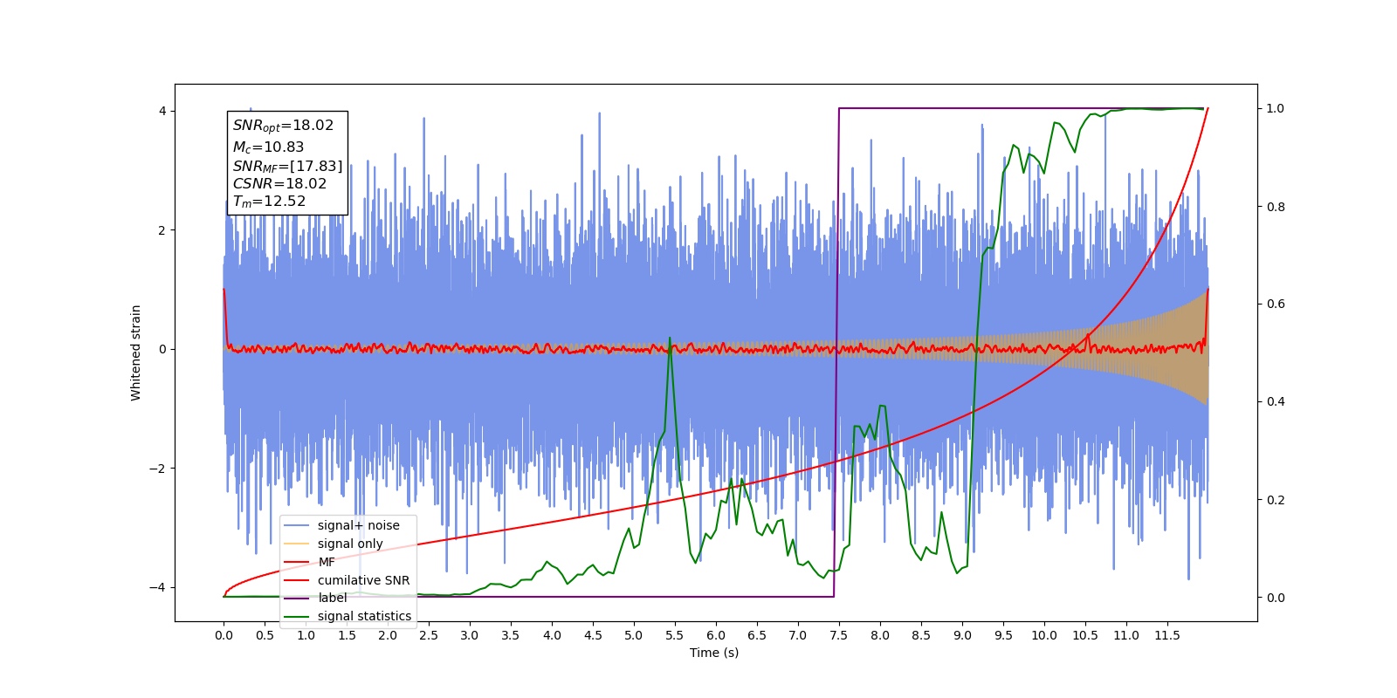The height and width of the screenshot is (698, 1397).
Task: Click the SNRMF=[17.83] annotation line
Action: pos(287,166)
